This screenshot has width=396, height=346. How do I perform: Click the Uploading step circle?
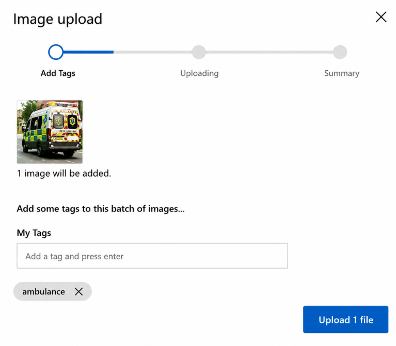[199, 52]
